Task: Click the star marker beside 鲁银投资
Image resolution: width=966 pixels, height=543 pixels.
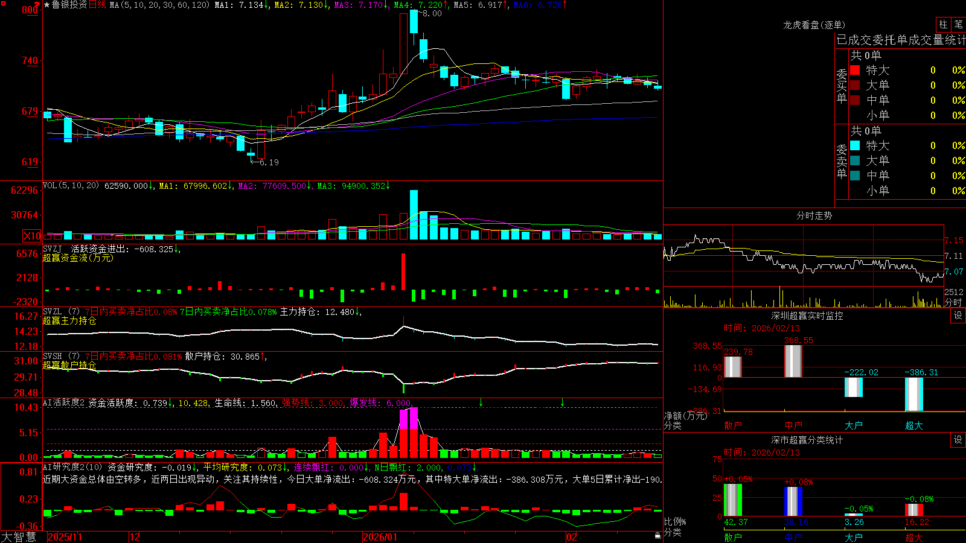Action: pyautogui.click(x=47, y=5)
